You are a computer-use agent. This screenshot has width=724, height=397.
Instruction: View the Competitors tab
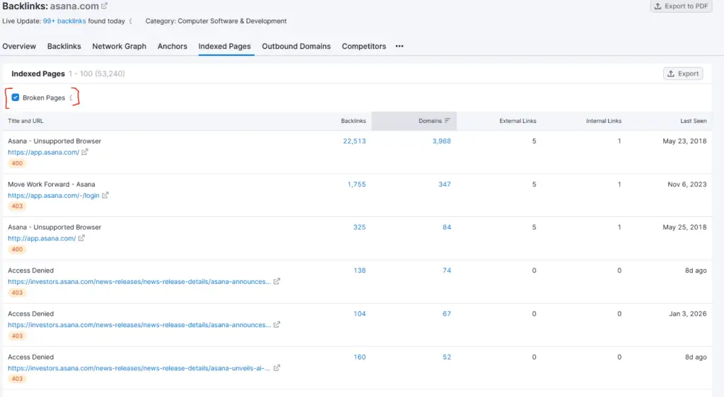[364, 46]
